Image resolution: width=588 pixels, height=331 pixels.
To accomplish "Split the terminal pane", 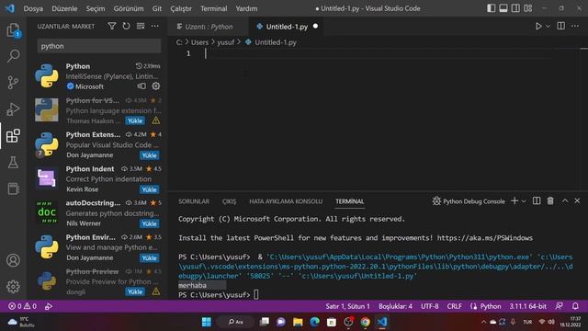I will click(x=537, y=201).
